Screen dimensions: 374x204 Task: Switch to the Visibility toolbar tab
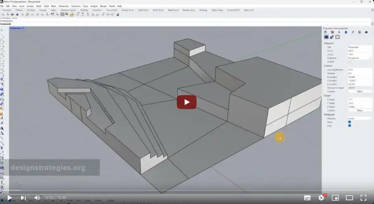(84, 10)
